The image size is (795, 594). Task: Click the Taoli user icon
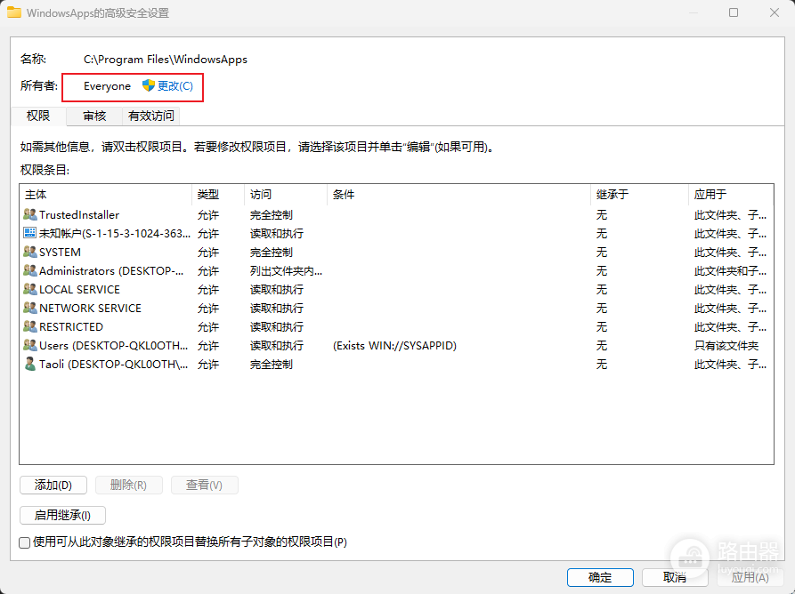pos(30,364)
